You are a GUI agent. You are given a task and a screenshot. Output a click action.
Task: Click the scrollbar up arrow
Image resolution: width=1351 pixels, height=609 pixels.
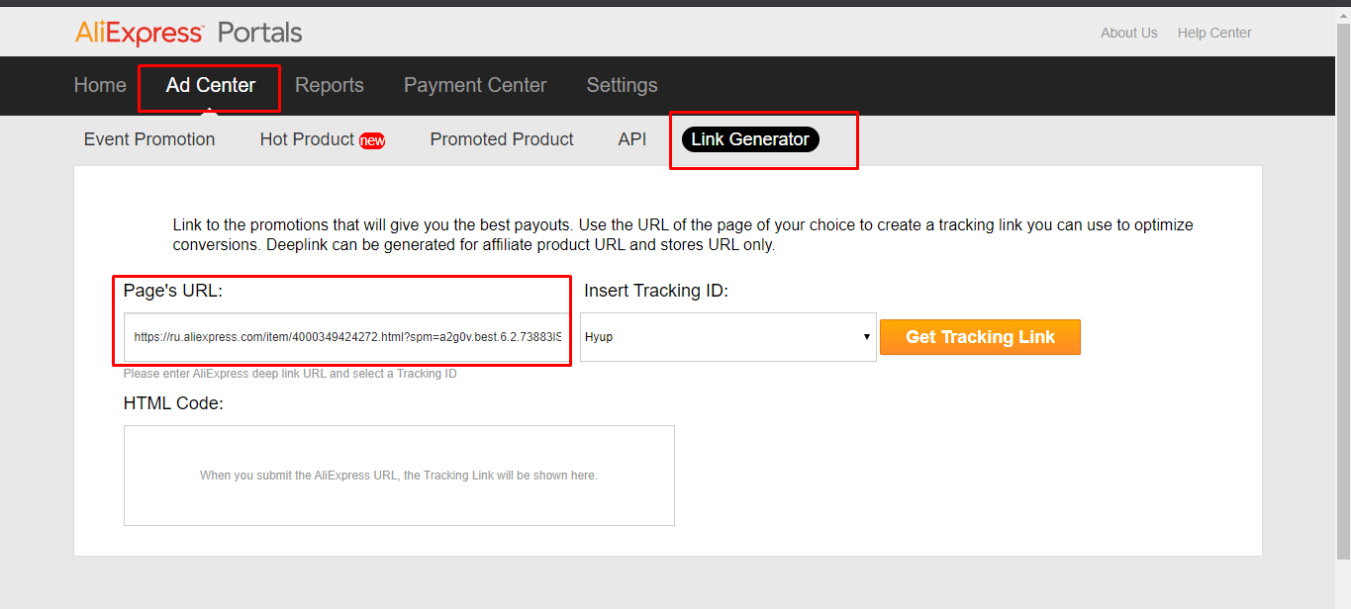1343,14
